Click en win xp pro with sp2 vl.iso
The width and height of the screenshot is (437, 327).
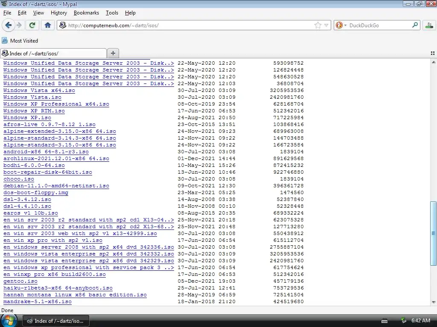point(52,240)
